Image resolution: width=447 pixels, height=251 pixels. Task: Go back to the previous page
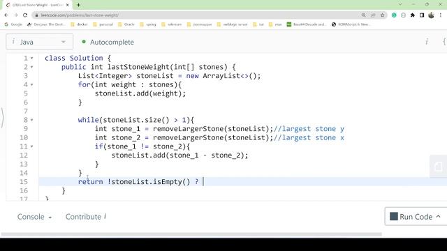[x=6, y=15]
